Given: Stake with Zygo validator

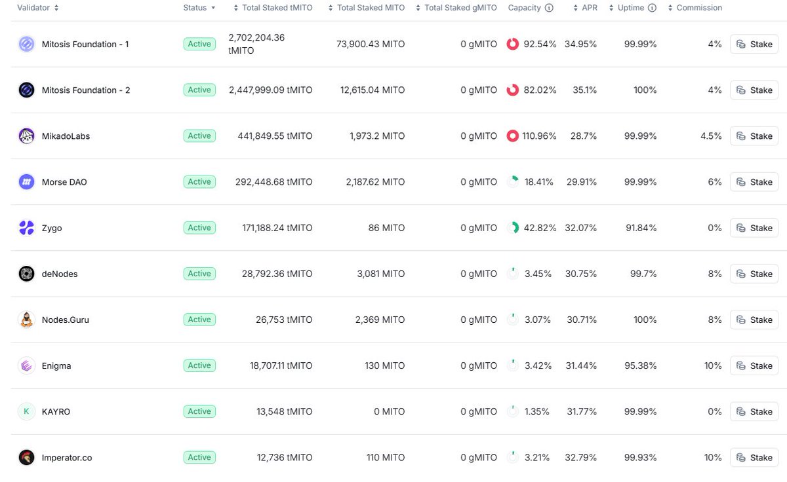Looking at the screenshot, I should (x=754, y=228).
